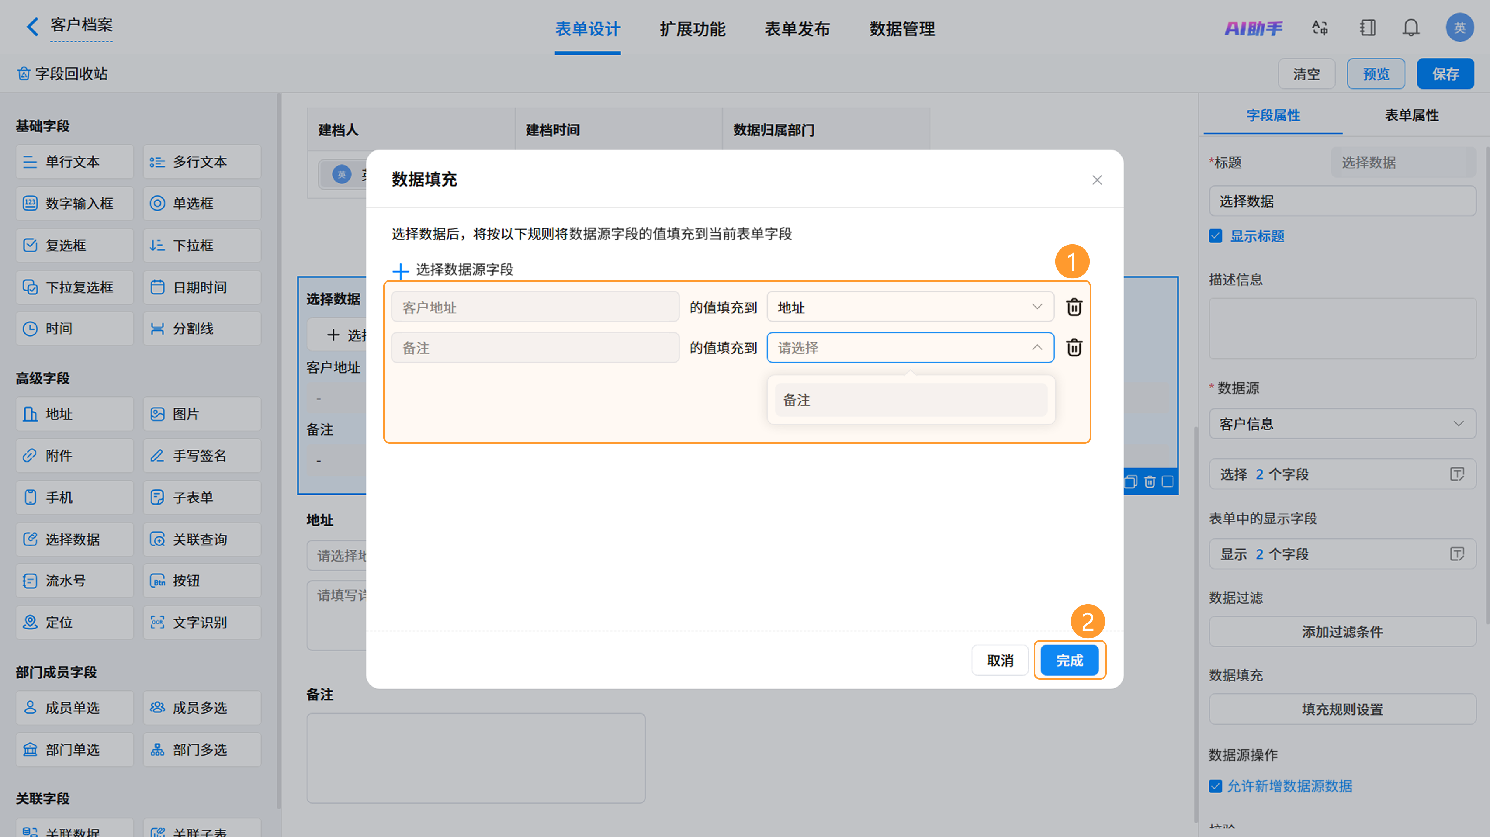Image resolution: width=1490 pixels, height=837 pixels.
Task: Add a 下拉框 field
Action: point(202,245)
